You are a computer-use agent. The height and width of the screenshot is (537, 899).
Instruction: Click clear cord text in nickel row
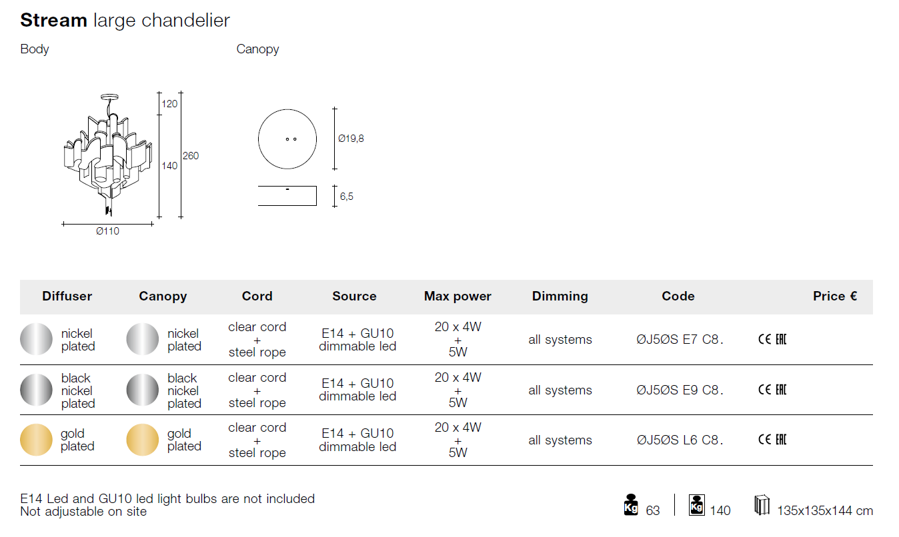(x=257, y=327)
